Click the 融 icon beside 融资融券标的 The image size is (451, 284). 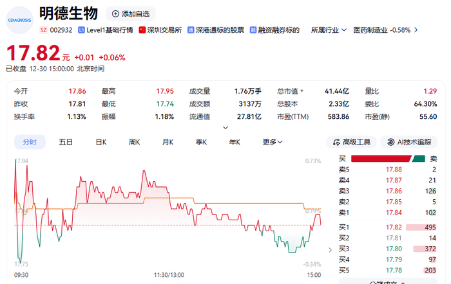click(253, 30)
